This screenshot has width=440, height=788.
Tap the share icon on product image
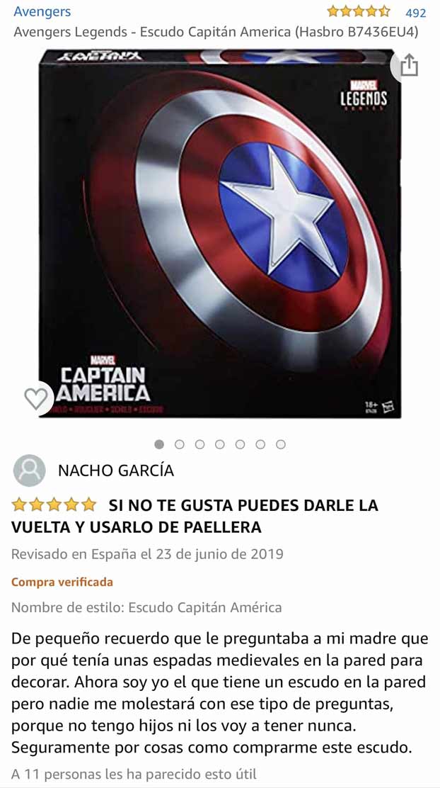409,65
